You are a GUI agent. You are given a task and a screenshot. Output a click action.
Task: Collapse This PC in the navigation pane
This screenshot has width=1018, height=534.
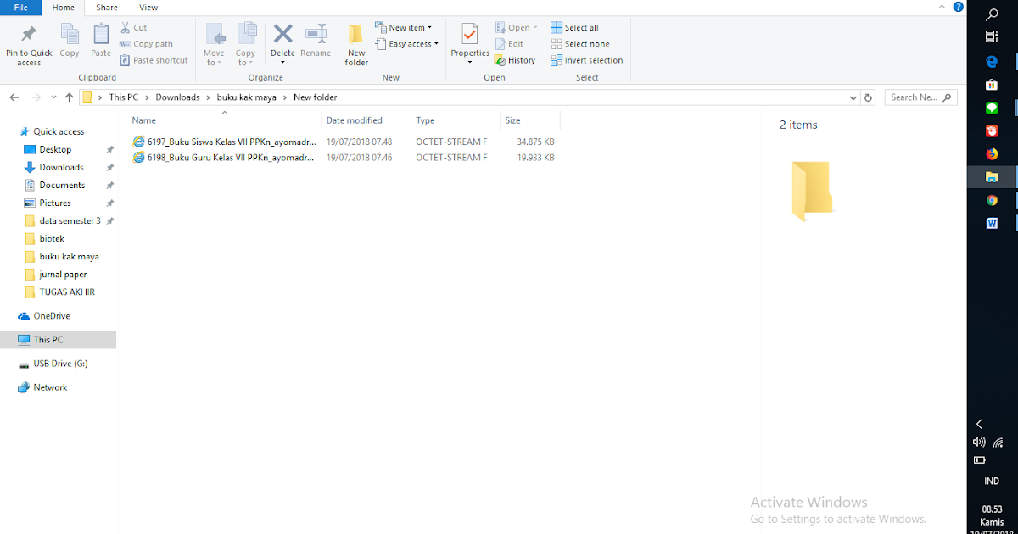(x=11, y=338)
